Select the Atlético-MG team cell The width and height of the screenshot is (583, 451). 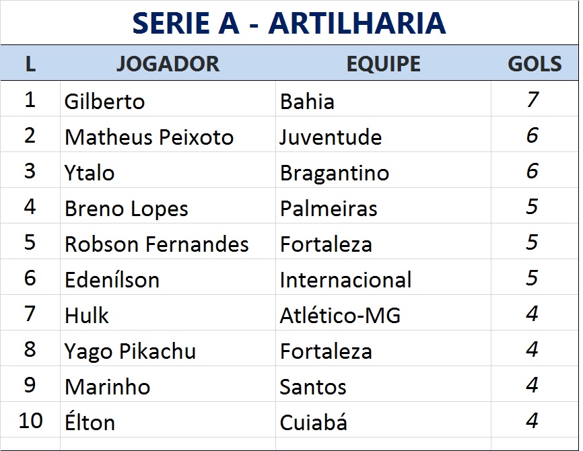coord(340,316)
